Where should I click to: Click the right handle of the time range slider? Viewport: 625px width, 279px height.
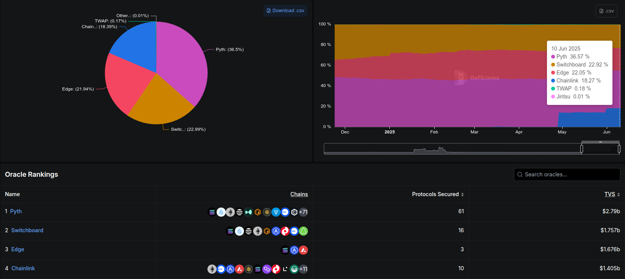click(x=619, y=149)
